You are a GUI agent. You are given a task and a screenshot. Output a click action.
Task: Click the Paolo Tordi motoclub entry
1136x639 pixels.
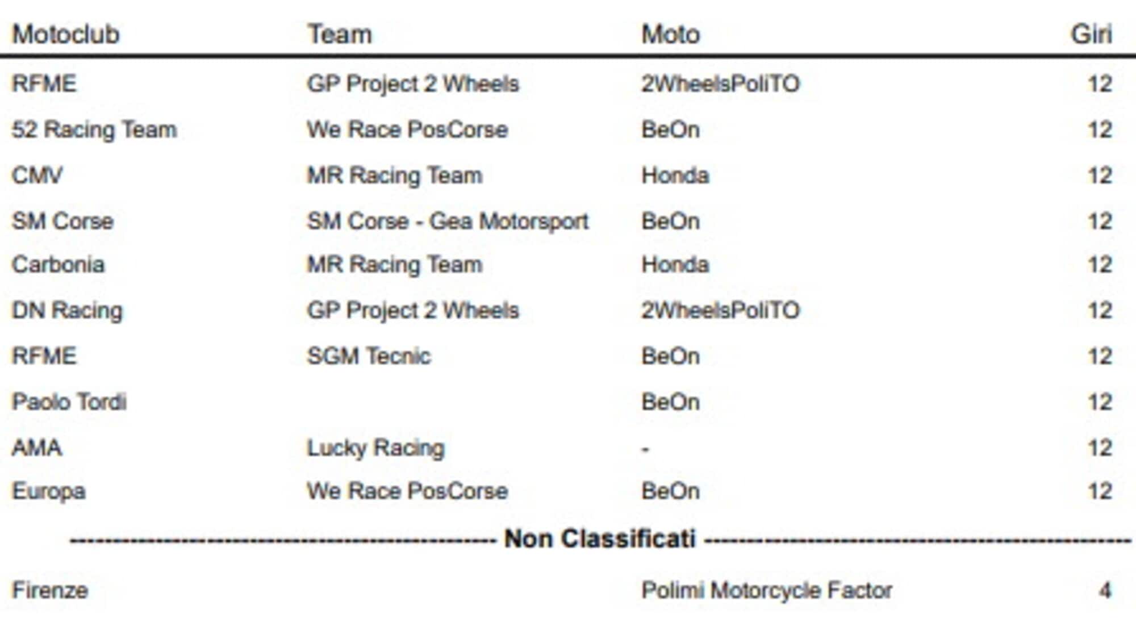(x=69, y=402)
